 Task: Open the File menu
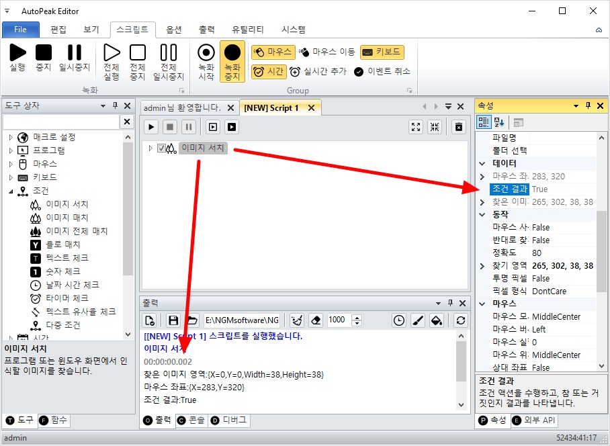point(21,30)
